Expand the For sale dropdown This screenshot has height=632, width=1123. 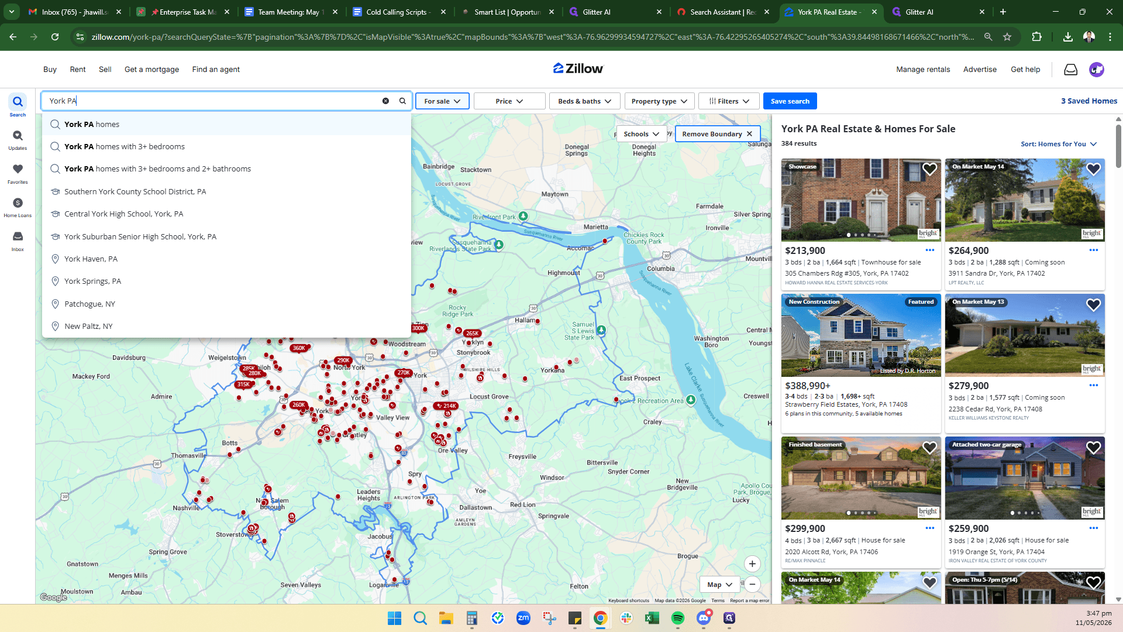[x=442, y=101]
